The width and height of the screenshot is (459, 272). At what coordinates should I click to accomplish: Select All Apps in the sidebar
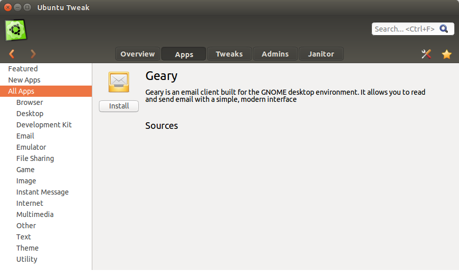point(46,91)
